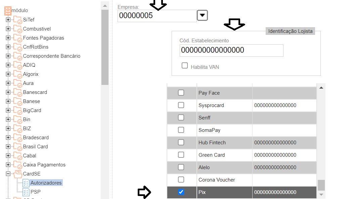Select the Algorix tree label
The width and height of the screenshot is (352, 199).
coord(31,74)
